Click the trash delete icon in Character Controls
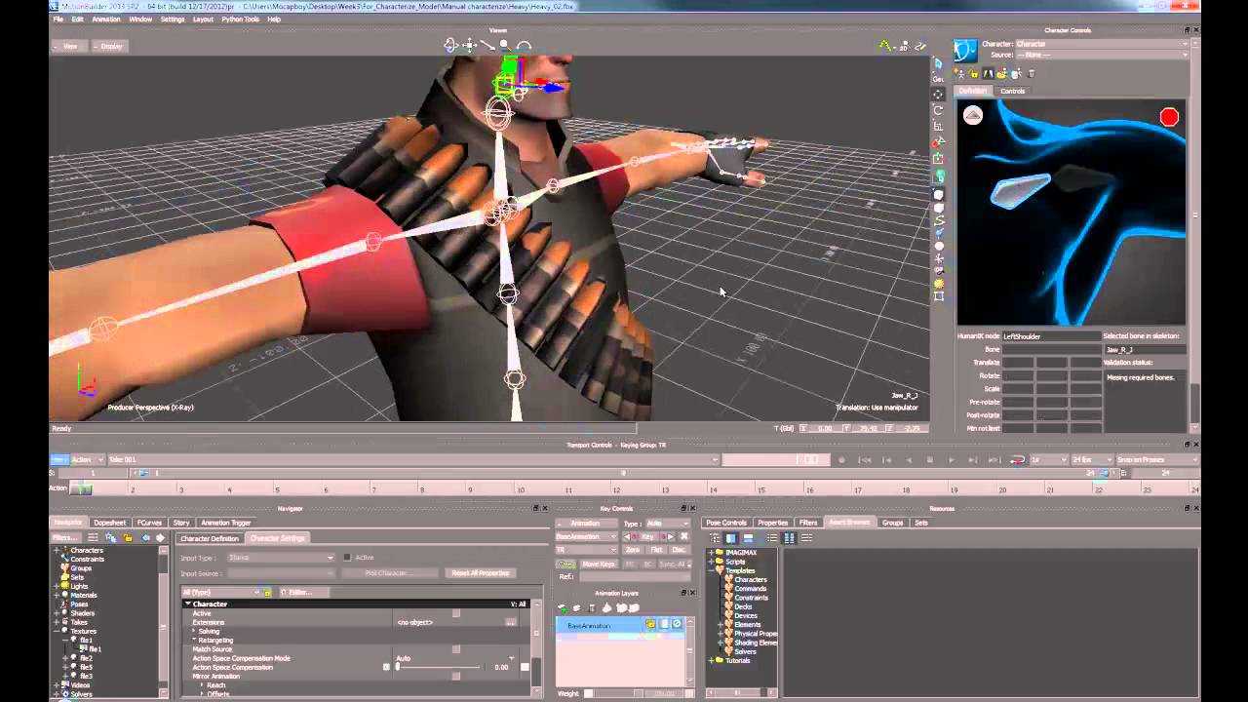Image resolution: width=1248 pixels, height=702 pixels. coord(1032,73)
